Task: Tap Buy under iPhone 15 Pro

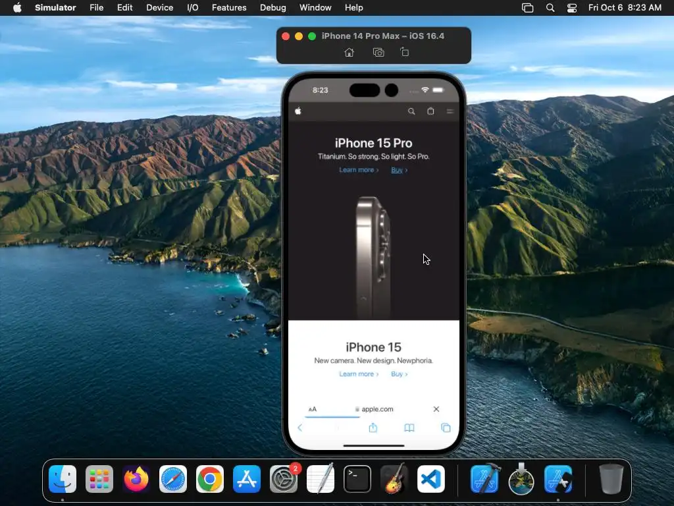Action: click(x=400, y=170)
